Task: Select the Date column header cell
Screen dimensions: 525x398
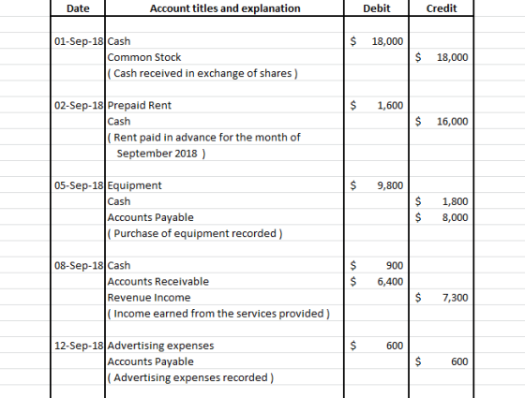Action: (78, 8)
